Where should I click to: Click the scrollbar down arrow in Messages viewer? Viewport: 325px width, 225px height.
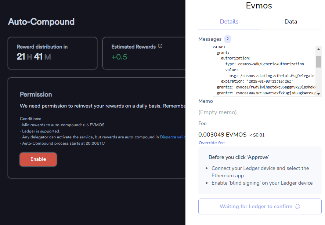[318, 94]
